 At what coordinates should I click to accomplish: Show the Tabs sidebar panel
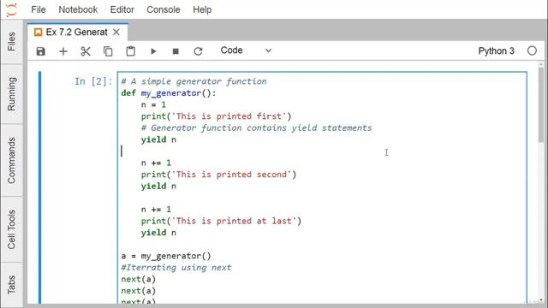point(11,284)
